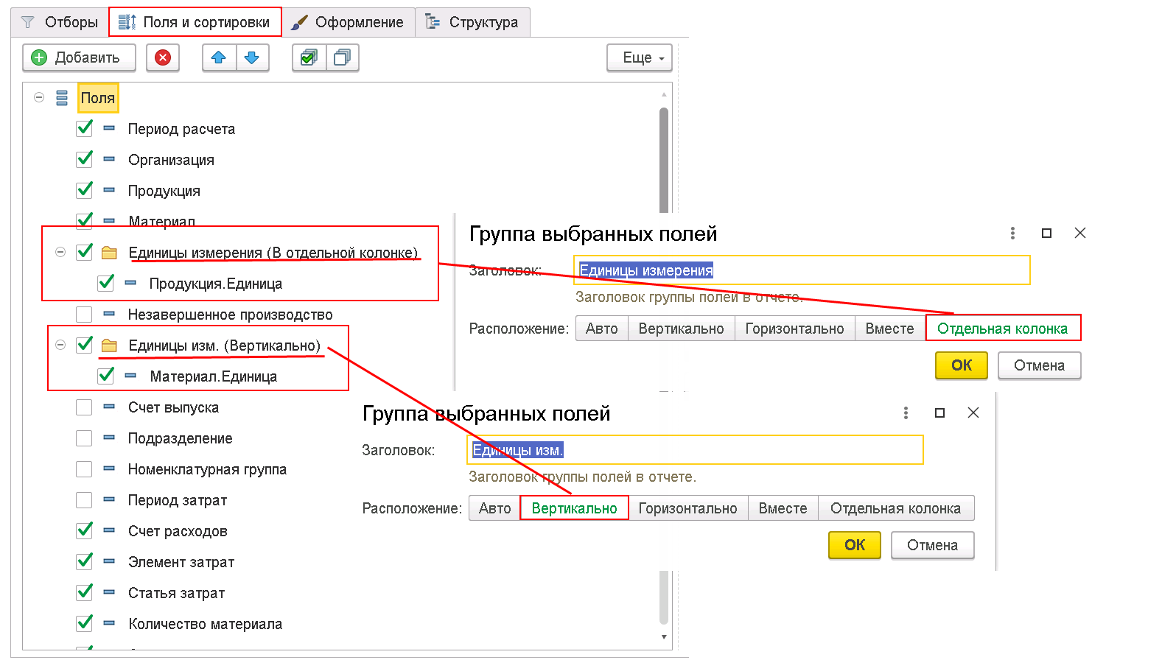
Task: Click the field icon beside Период расчета
Action: 109,128
